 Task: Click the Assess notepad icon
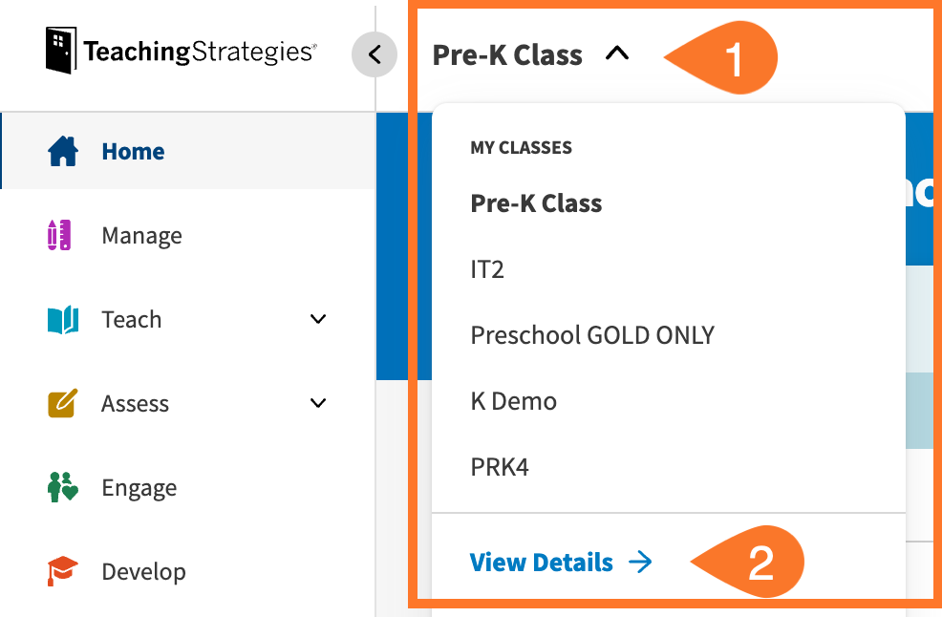click(x=62, y=404)
